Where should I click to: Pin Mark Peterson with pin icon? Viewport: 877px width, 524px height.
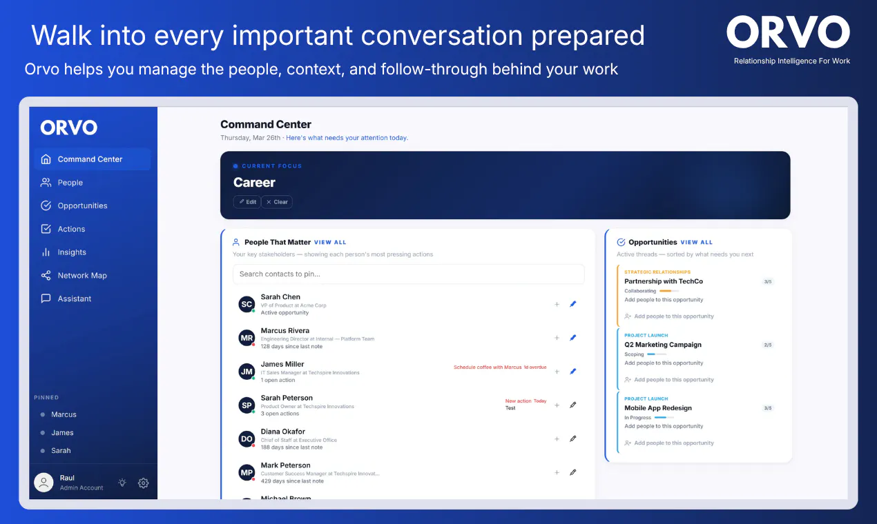point(573,472)
